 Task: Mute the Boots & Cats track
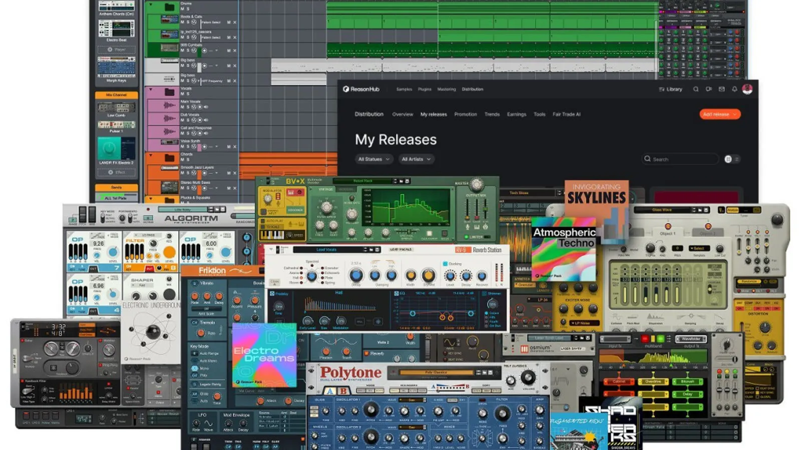pos(182,22)
